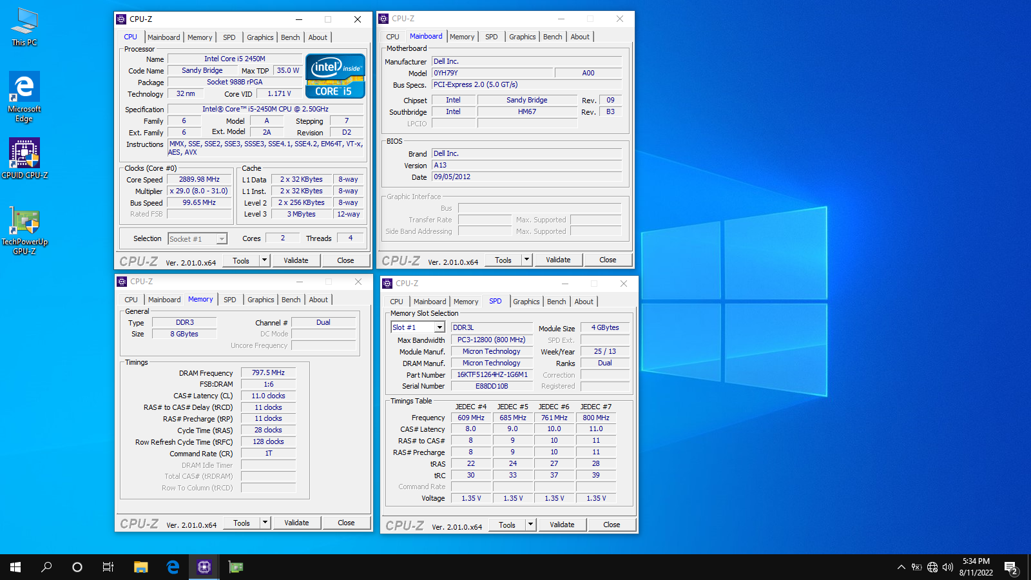Open the notification center icon
Viewport: 1031px width, 580px height.
pyautogui.click(x=1010, y=567)
